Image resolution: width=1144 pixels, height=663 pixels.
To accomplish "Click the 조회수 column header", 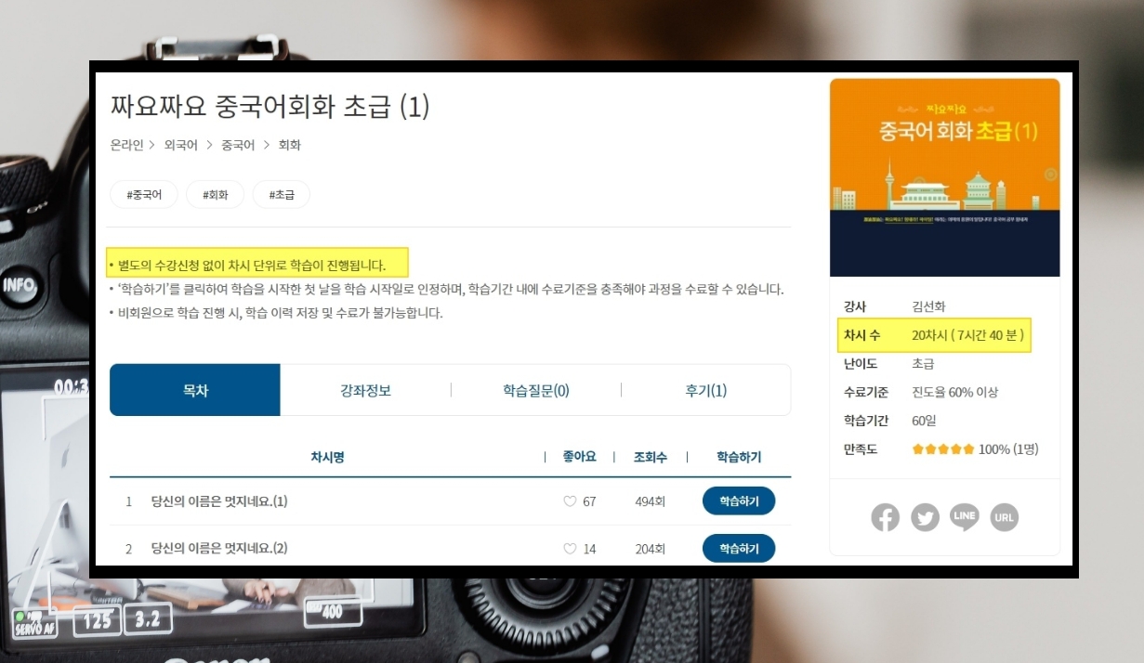I will (651, 457).
